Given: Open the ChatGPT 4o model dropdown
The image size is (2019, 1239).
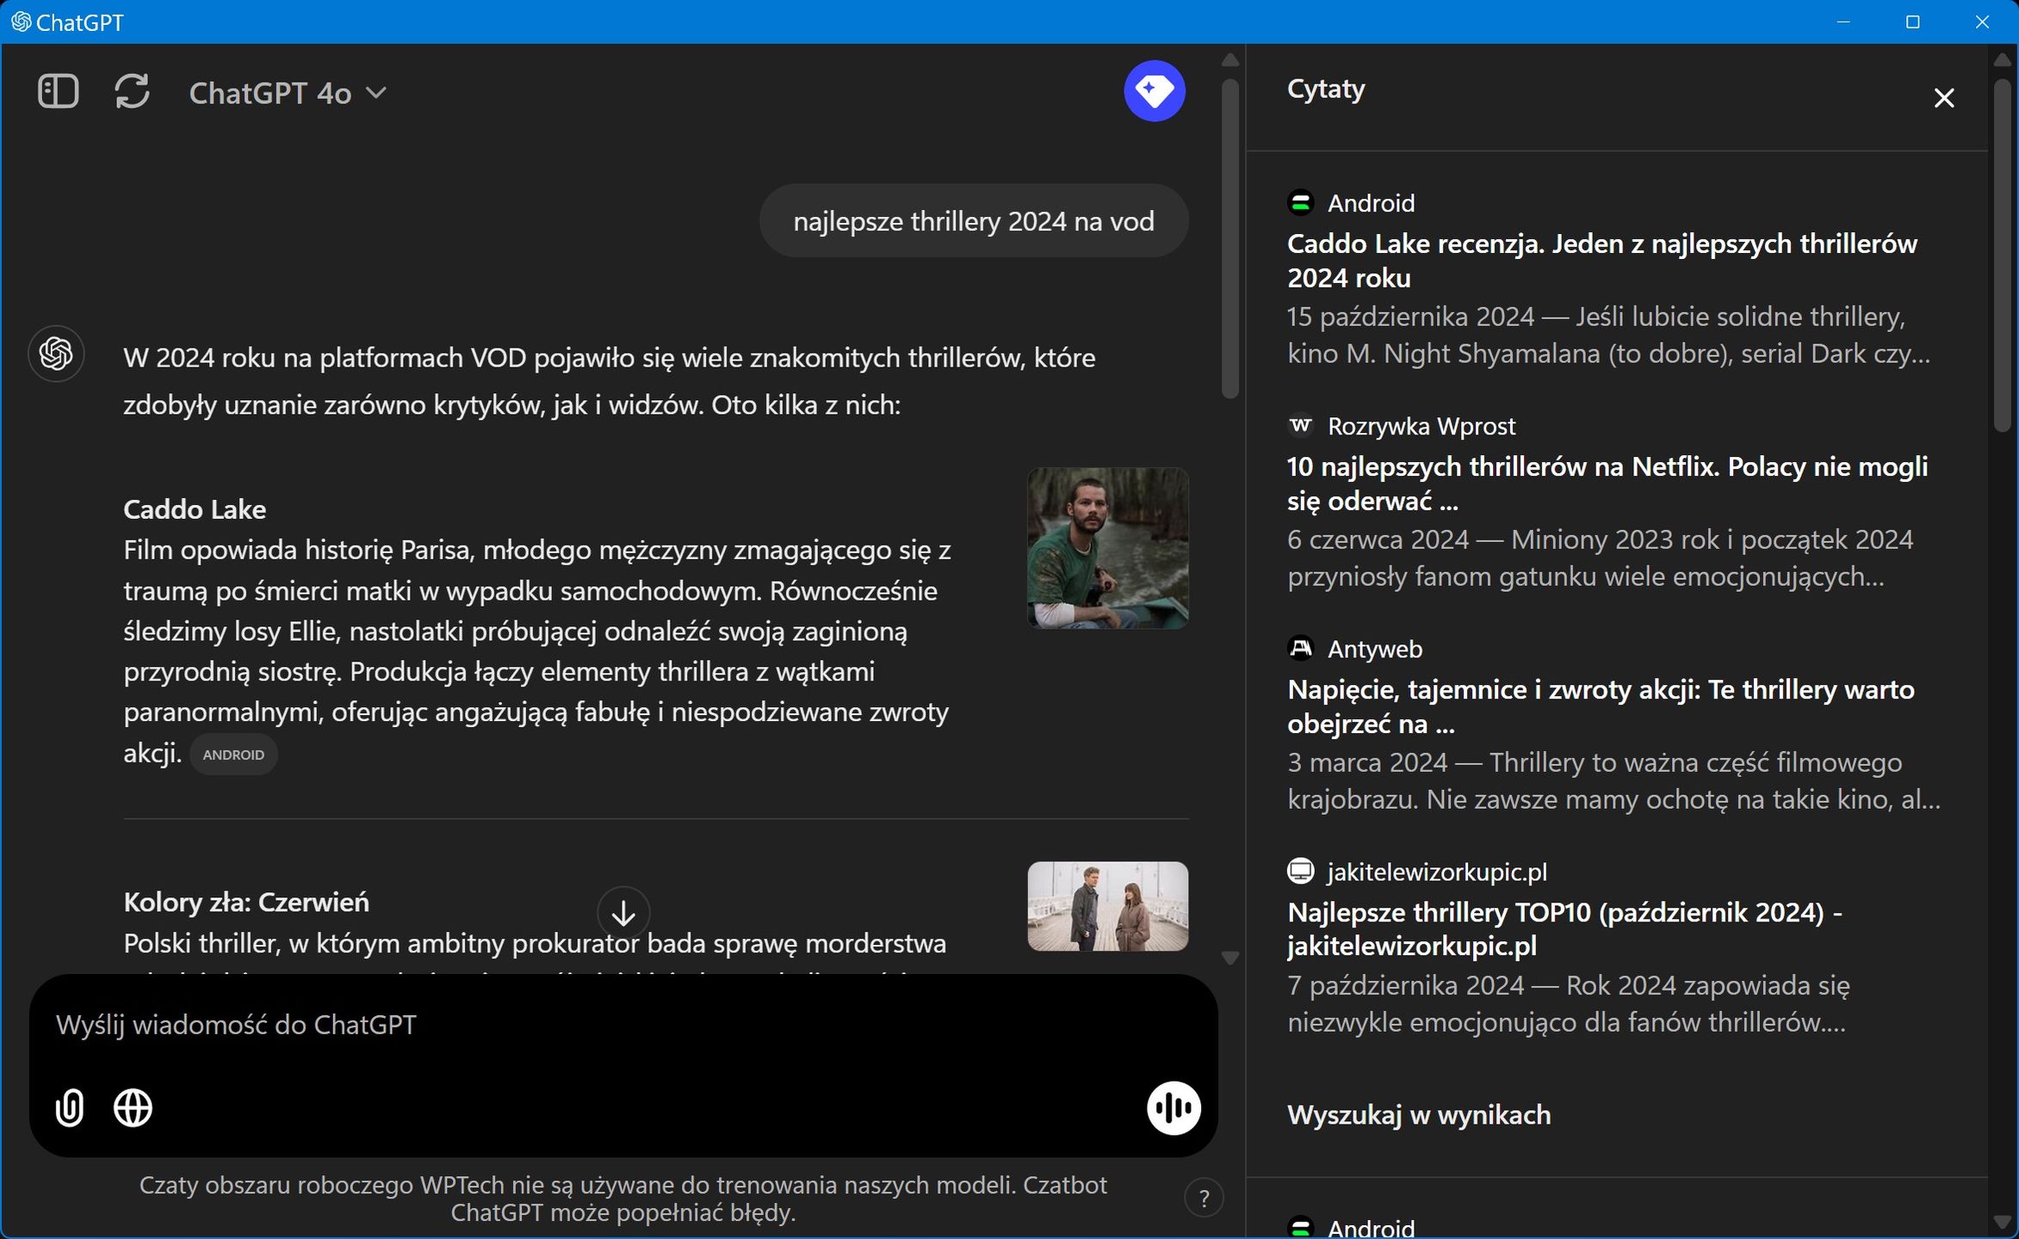Looking at the screenshot, I should point(288,93).
